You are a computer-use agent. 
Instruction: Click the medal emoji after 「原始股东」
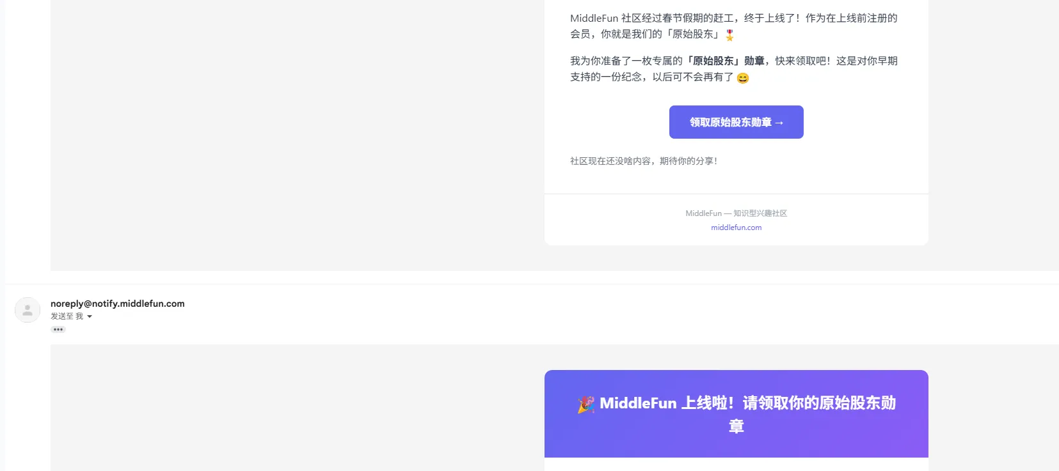coord(729,35)
